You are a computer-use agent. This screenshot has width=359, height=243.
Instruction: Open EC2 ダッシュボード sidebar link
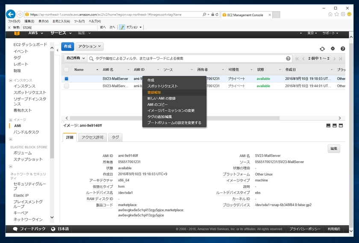[x=30, y=44]
